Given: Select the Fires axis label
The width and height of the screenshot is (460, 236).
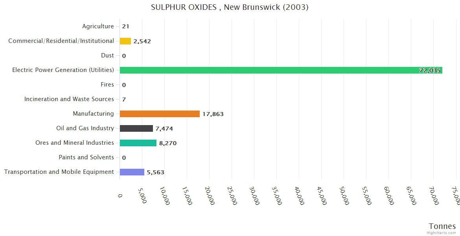Looking at the screenshot, I should 107,85.
